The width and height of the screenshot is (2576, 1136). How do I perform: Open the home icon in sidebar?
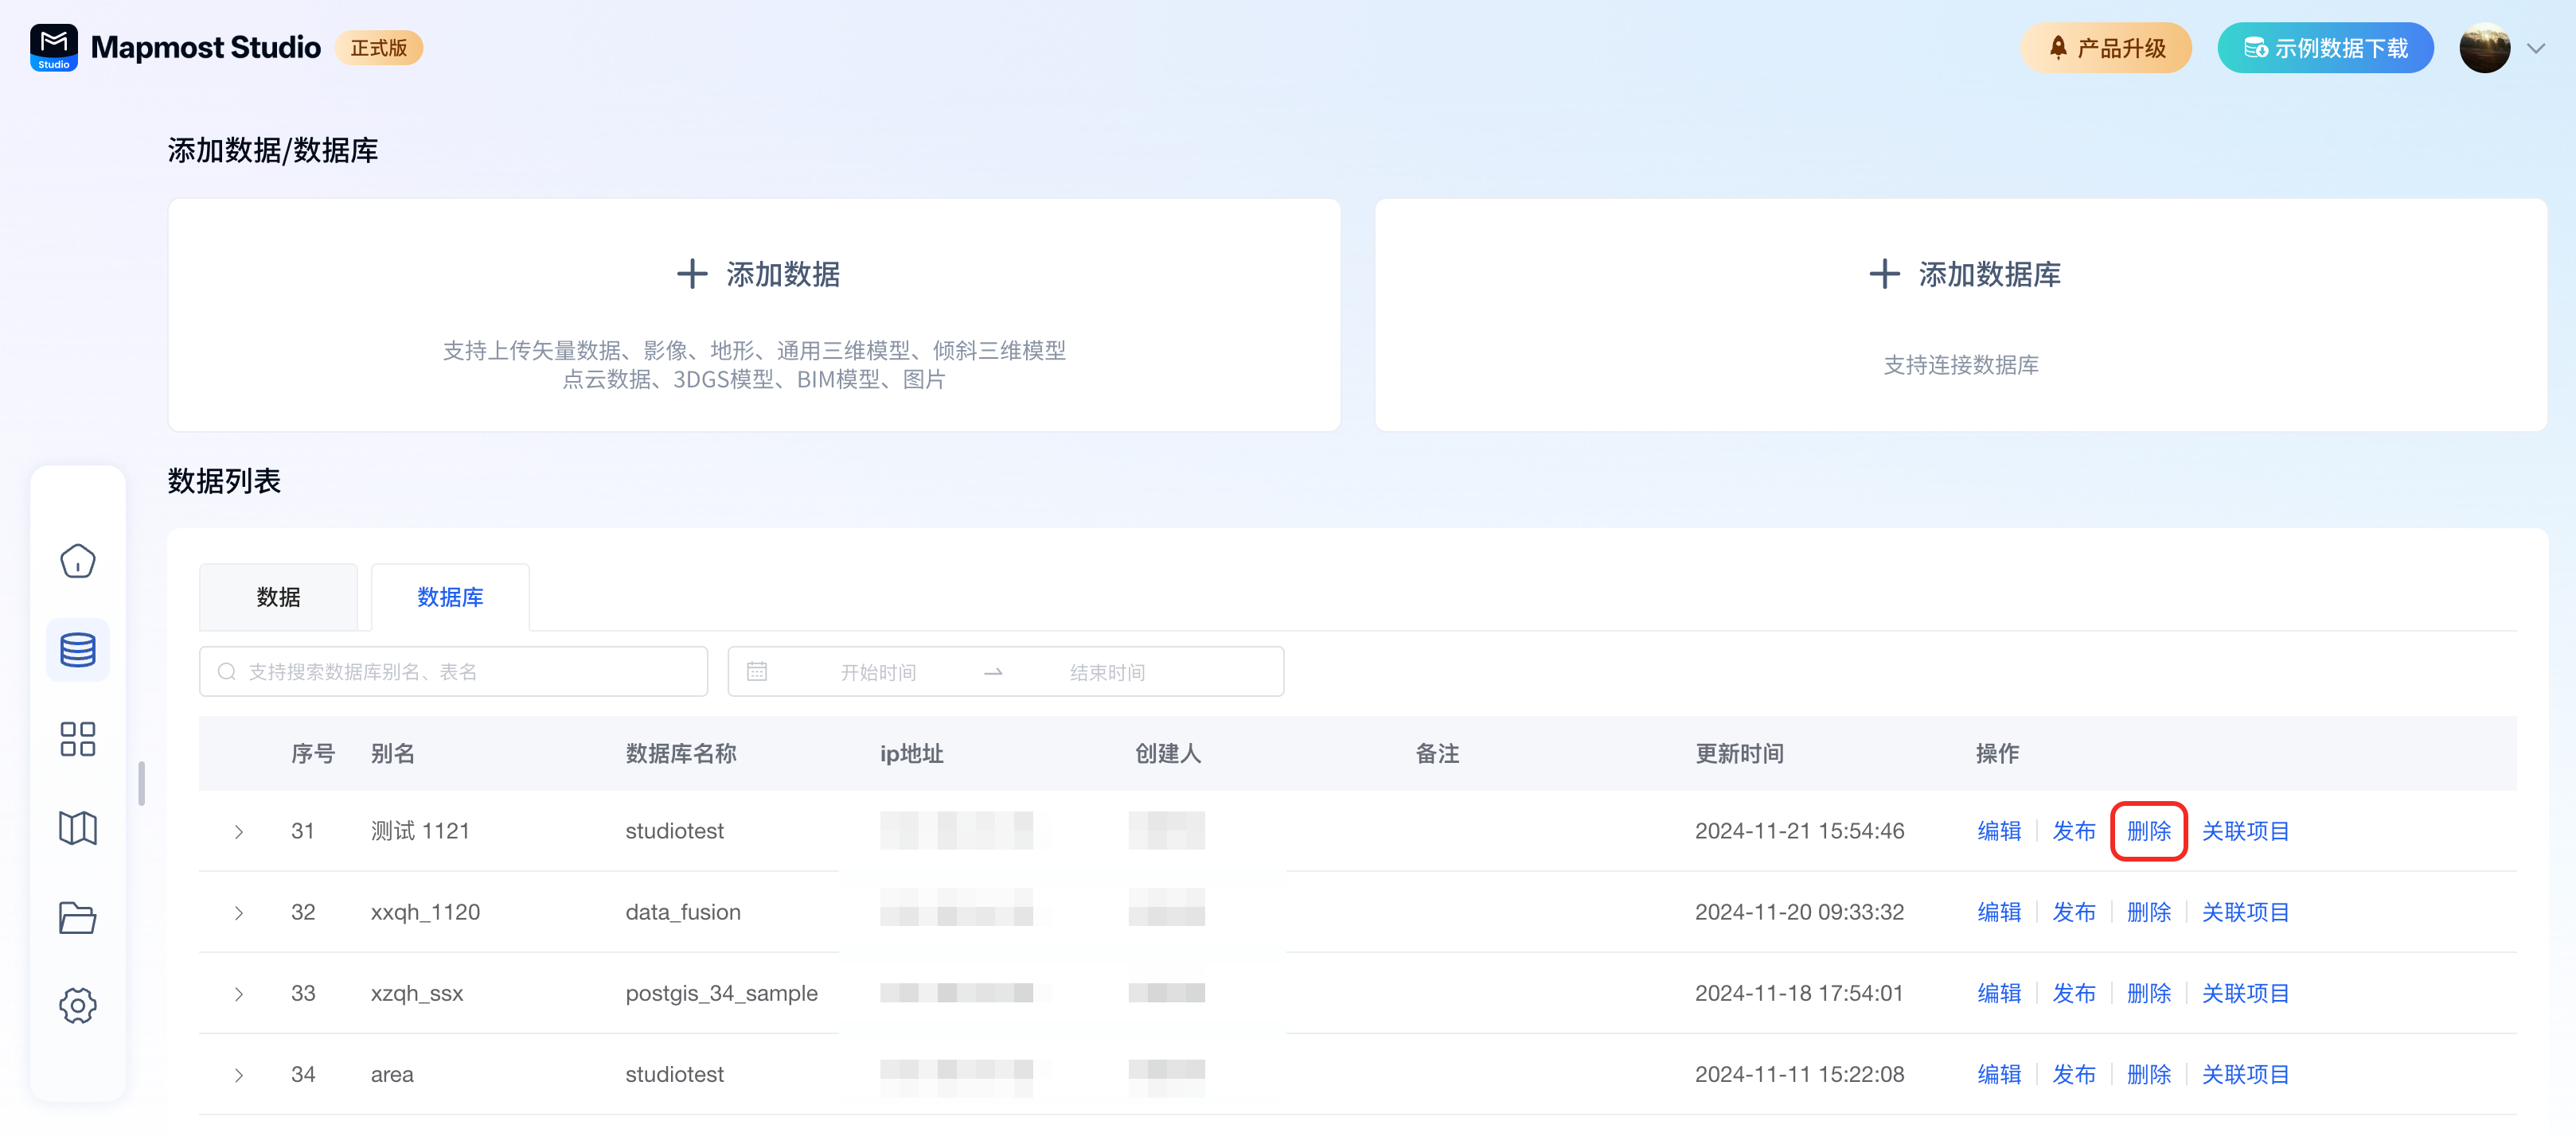click(77, 562)
